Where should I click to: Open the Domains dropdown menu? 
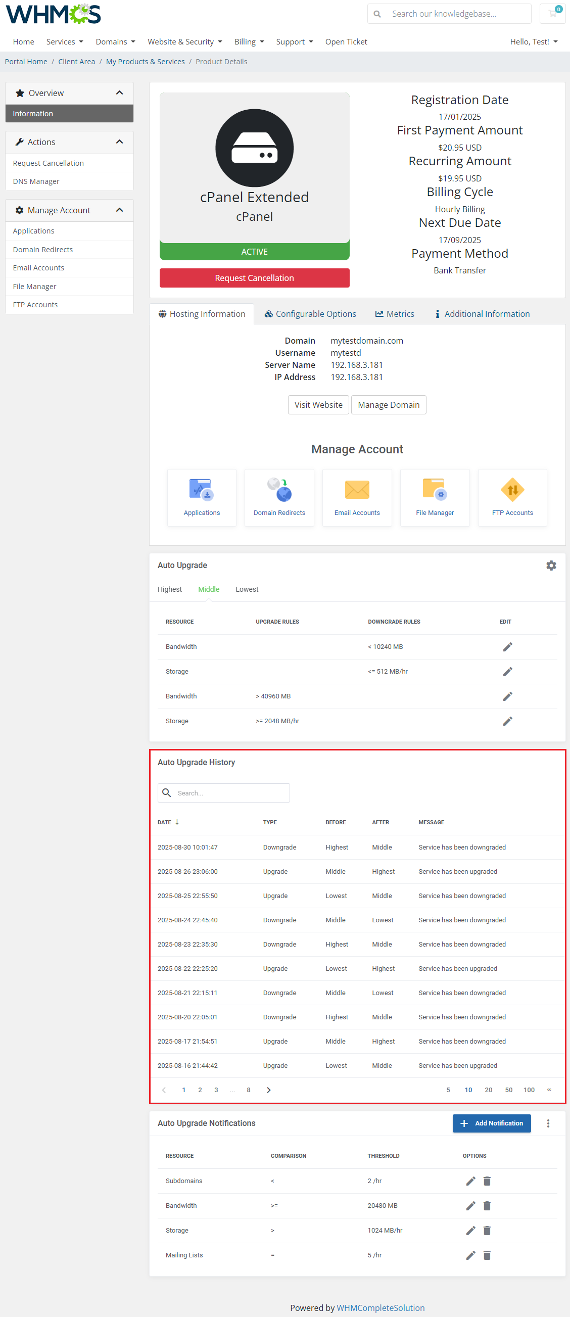(116, 42)
